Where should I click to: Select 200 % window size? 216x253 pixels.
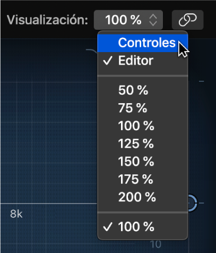click(x=143, y=197)
